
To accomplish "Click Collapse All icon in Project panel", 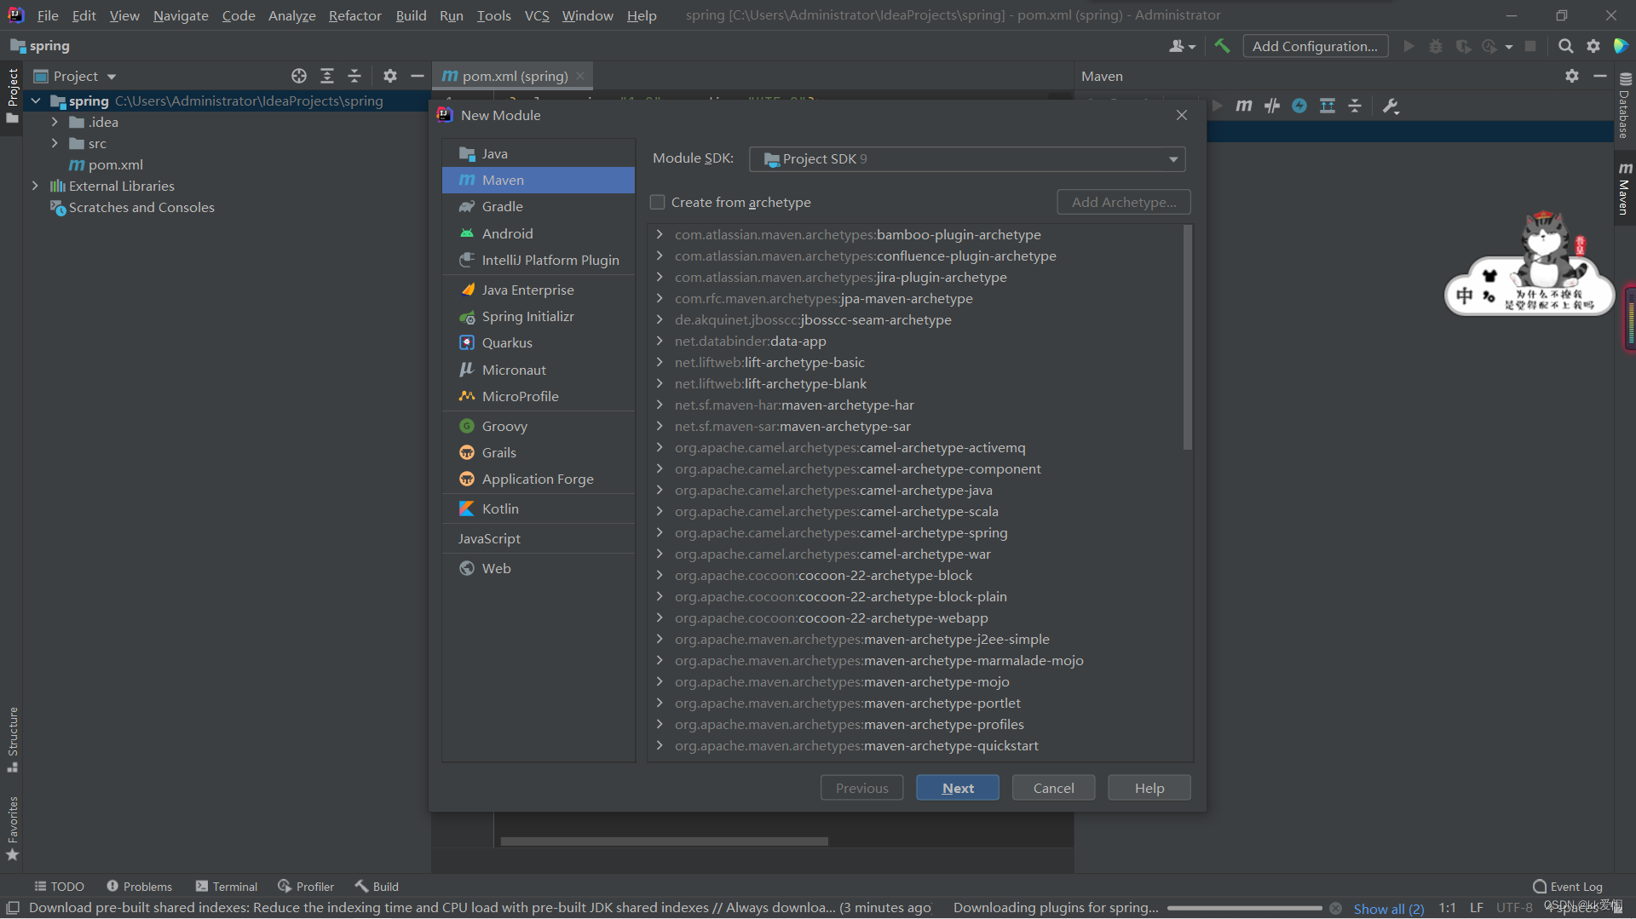I will click(354, 76).
